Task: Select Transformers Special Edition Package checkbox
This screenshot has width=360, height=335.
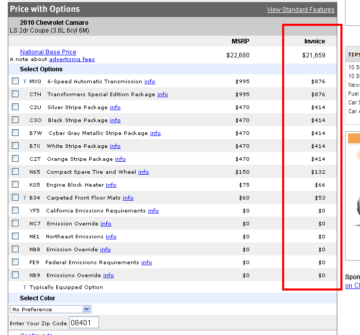Action: pos(15,94)
